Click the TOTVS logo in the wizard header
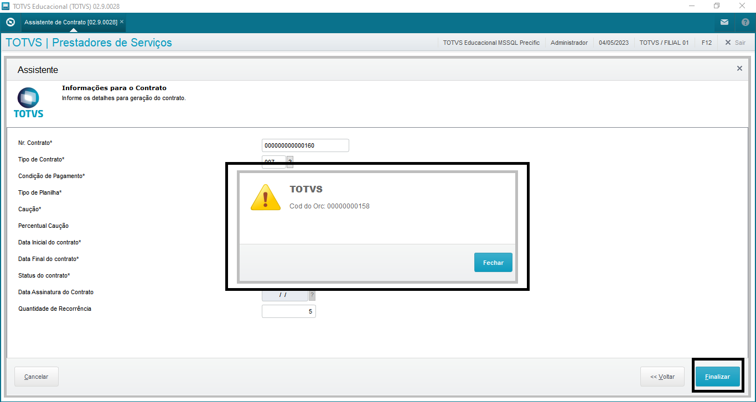Screen dimensions: 756x402 coord(28,103)
